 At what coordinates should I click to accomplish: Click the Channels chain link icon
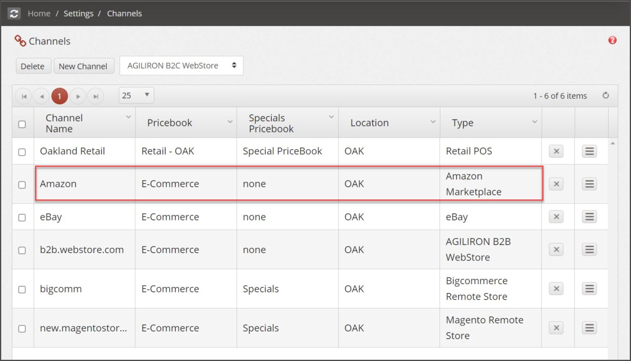pos(20,40)
